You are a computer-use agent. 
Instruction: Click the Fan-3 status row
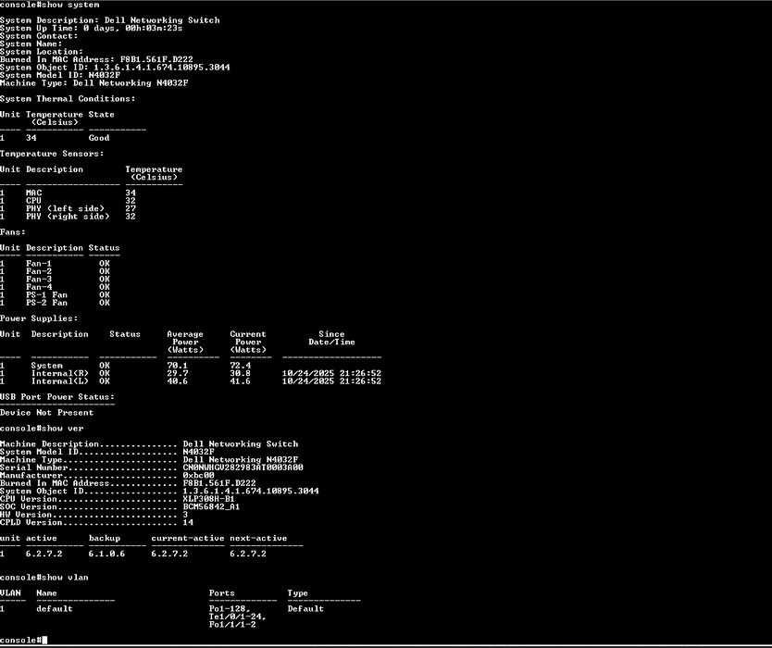click(56, 280)
